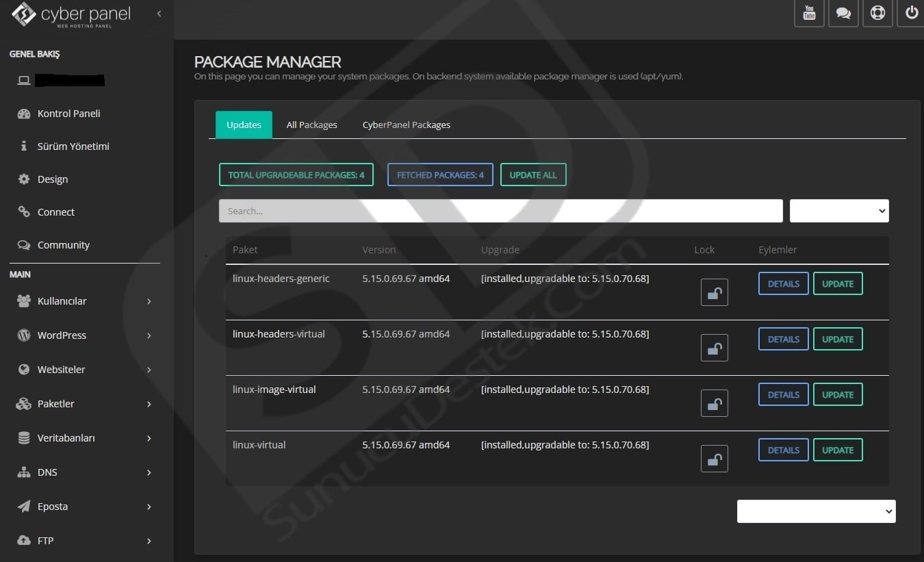This screenshot has width=924, height=562.
Task: Expand the Websiteler submenu arrow
Action: tap(149, 370)
